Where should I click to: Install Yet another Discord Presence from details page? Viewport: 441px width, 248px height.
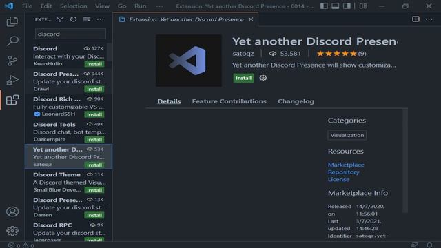243,78
